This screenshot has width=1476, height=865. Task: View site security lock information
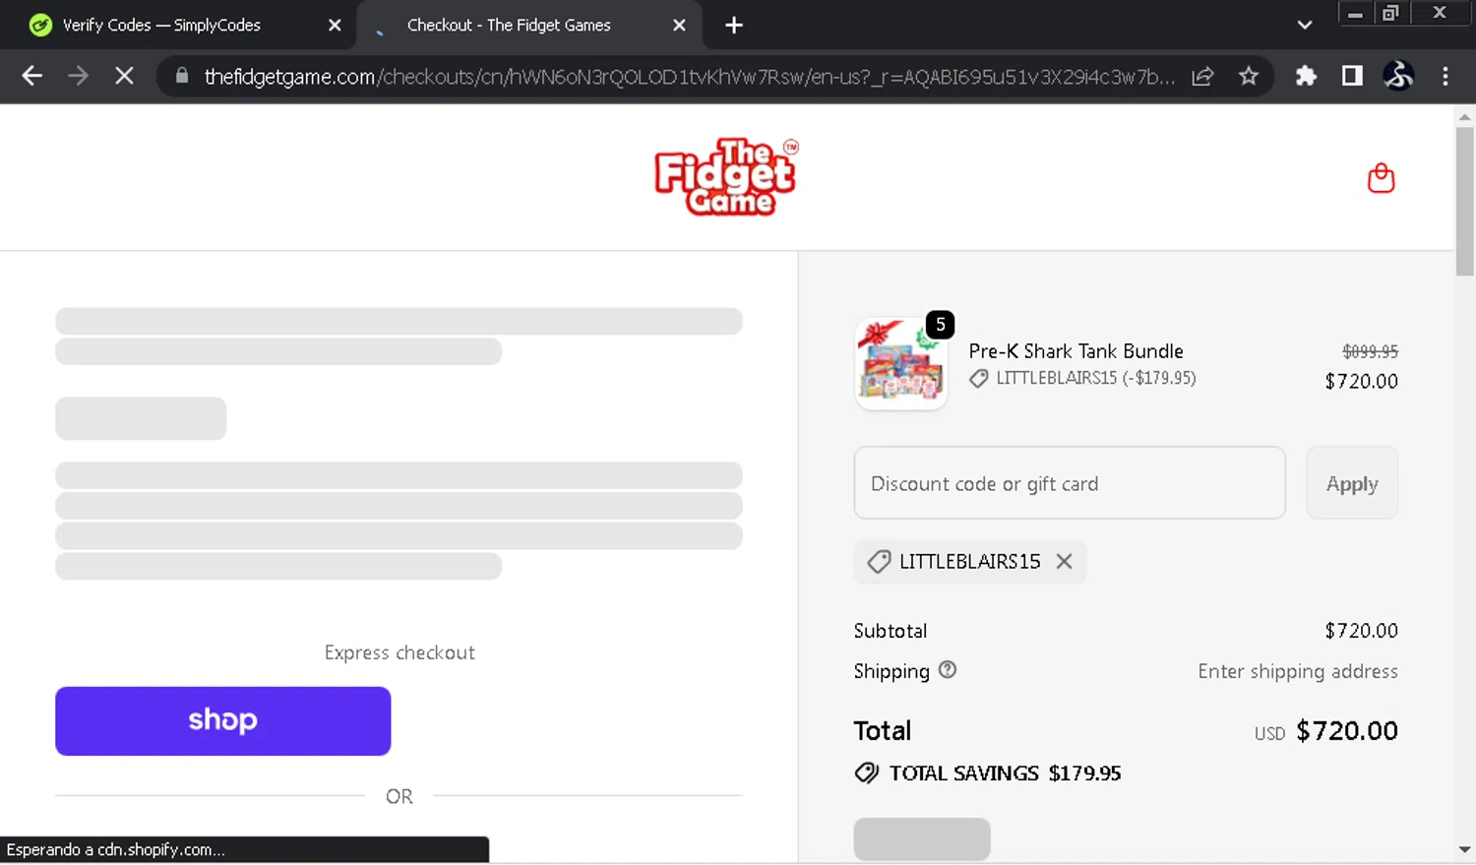tap(182, 76)
